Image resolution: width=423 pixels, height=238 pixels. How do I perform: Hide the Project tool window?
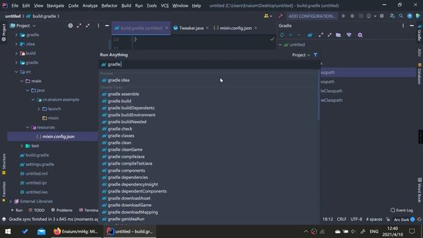tap(107, 26)
